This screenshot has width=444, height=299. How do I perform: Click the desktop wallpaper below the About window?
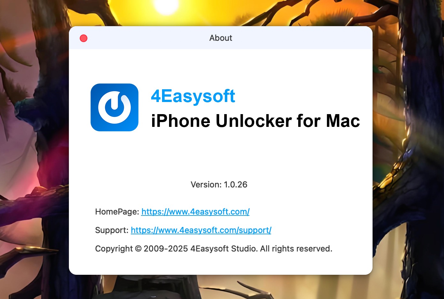click(220, 287)
